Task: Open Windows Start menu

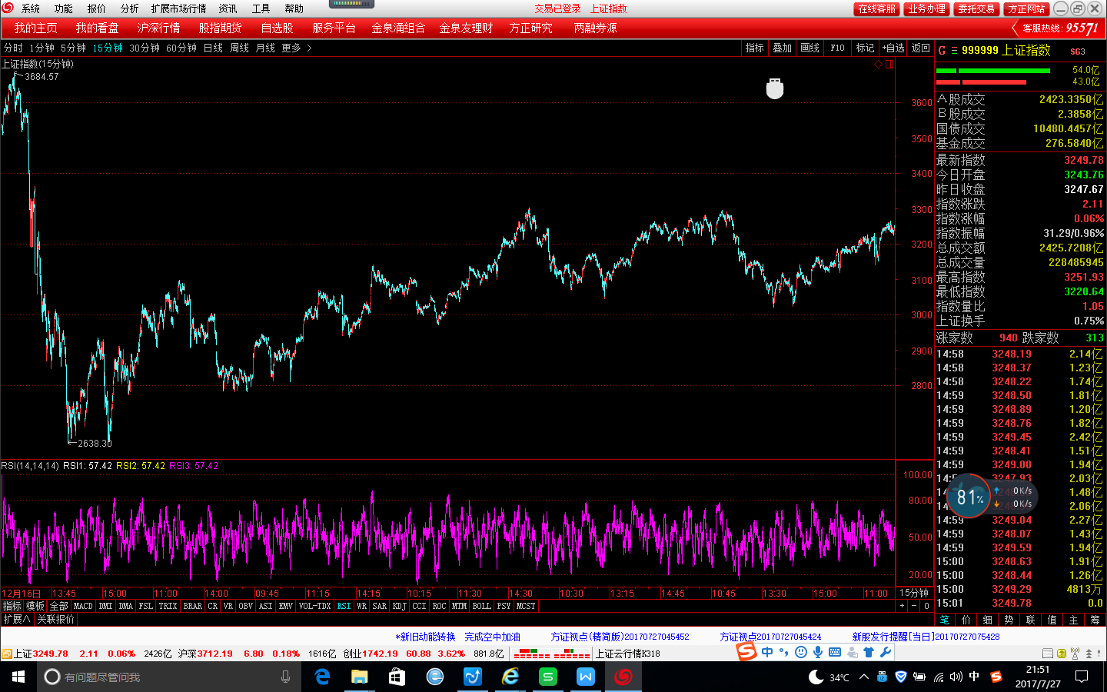Action: (x=18, y=677)
